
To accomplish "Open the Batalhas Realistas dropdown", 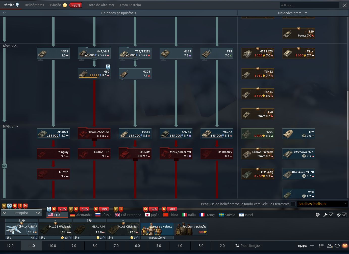I will point(322,204).
